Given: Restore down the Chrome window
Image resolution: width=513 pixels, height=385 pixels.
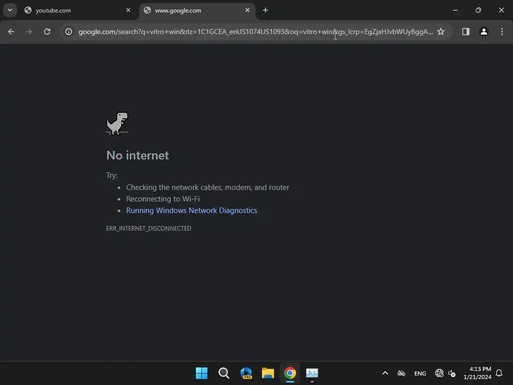Looking at the screenshot, I should 478,10.
